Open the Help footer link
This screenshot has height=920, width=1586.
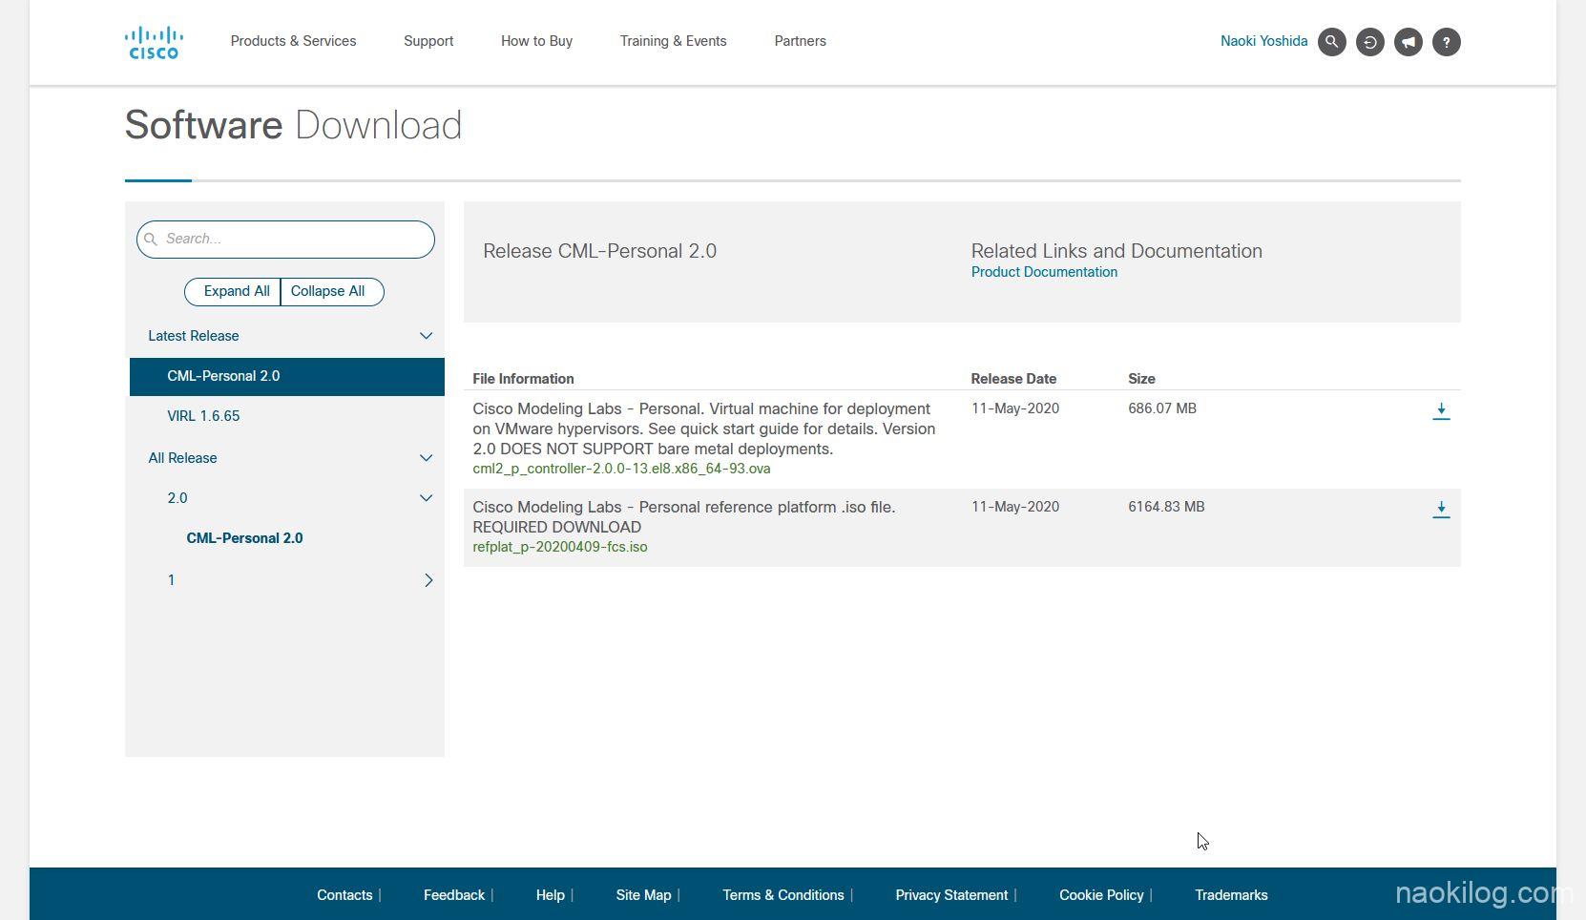551,895
